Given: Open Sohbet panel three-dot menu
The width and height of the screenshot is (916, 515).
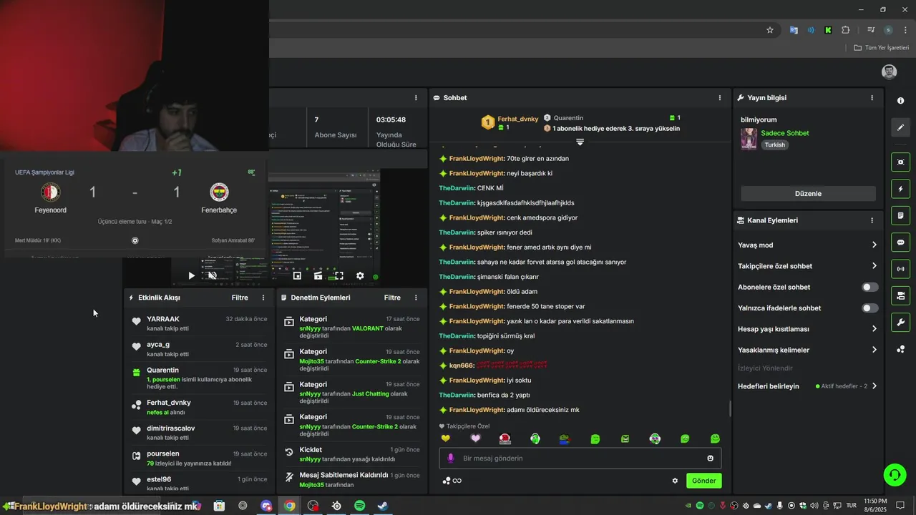Looking at the screenshot, I should [x=720, y=97].
